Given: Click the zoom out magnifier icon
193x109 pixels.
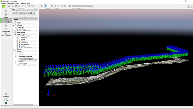Looking at the screenshot, I should (32, 6).
